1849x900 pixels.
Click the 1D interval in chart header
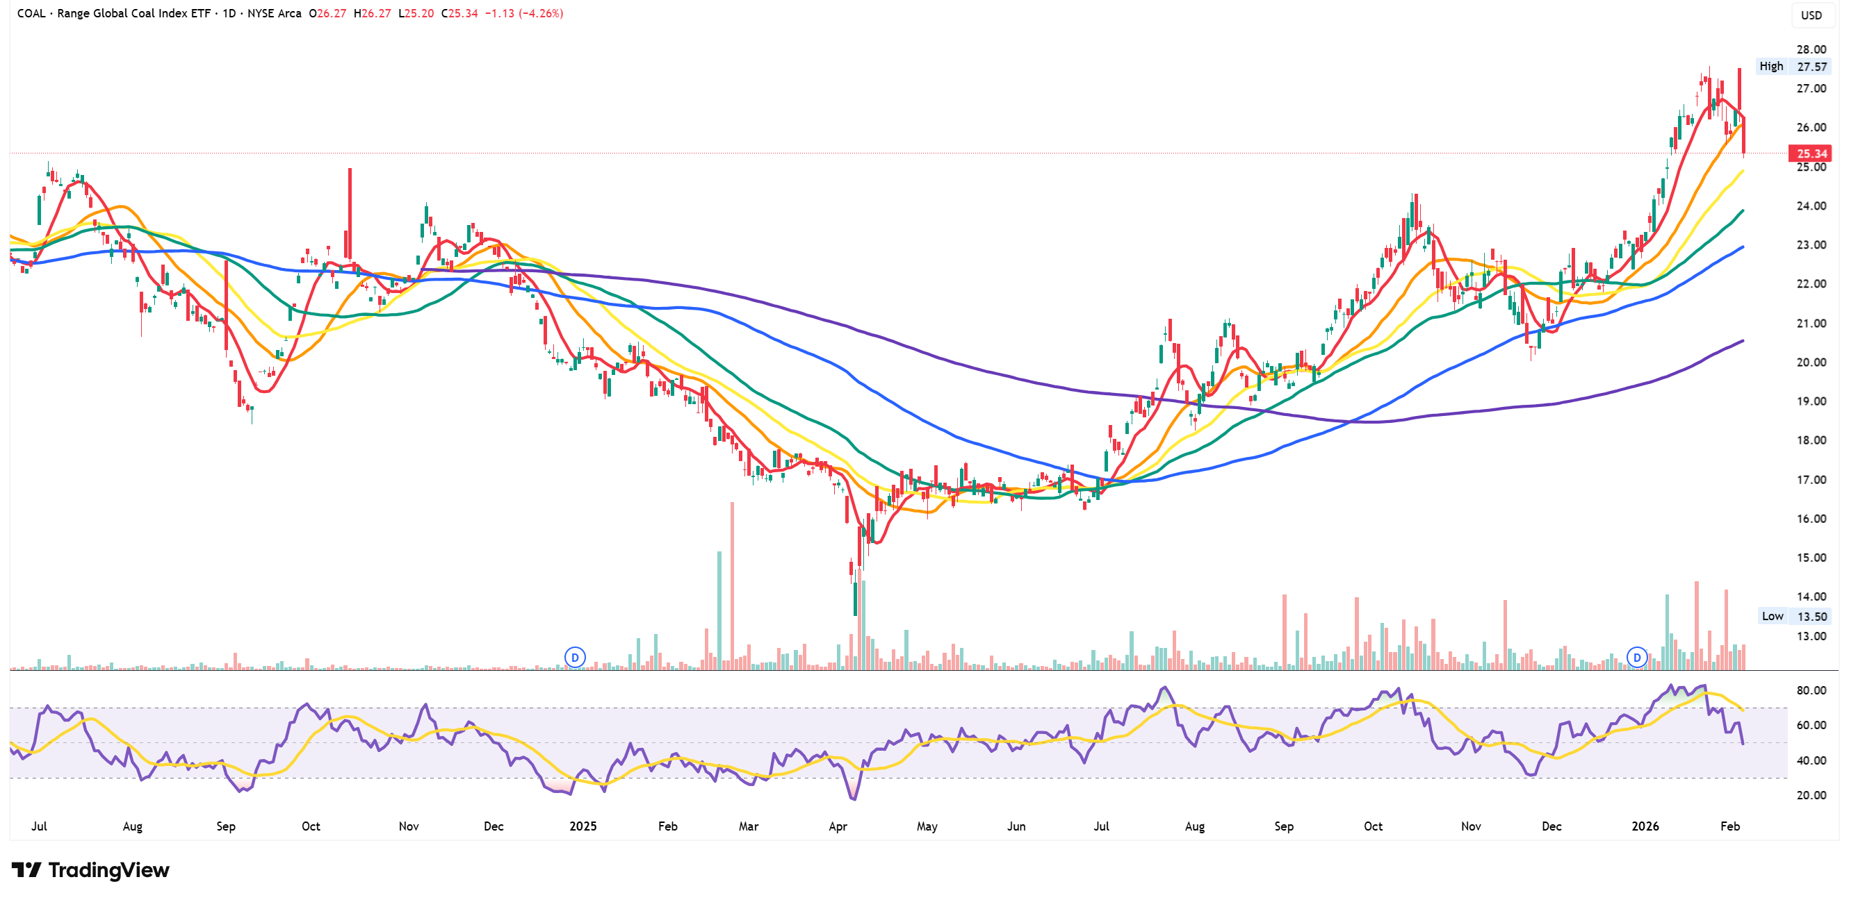coord(229,13)
